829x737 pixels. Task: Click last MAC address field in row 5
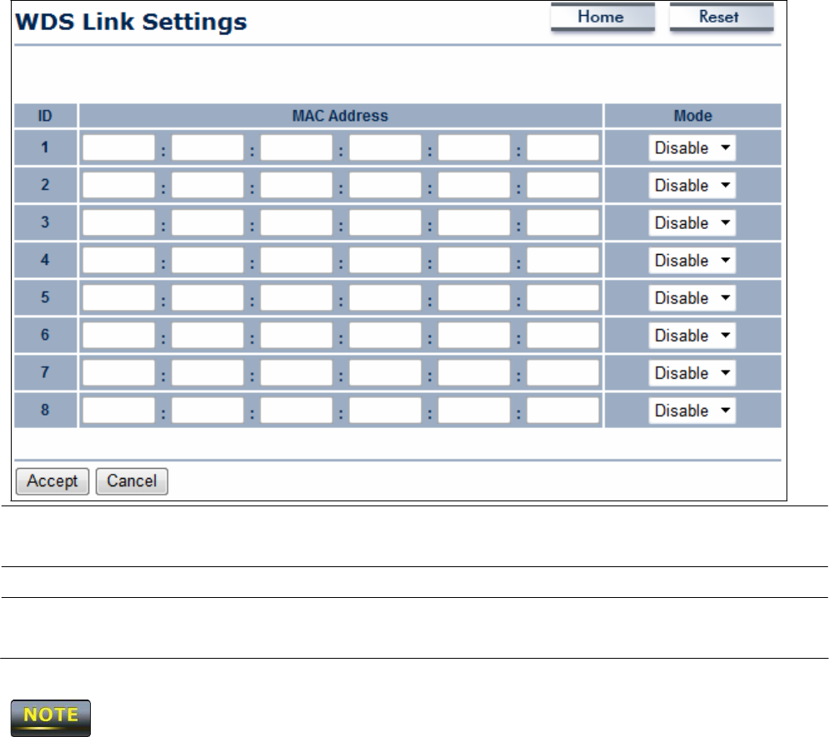pos(562,297)
